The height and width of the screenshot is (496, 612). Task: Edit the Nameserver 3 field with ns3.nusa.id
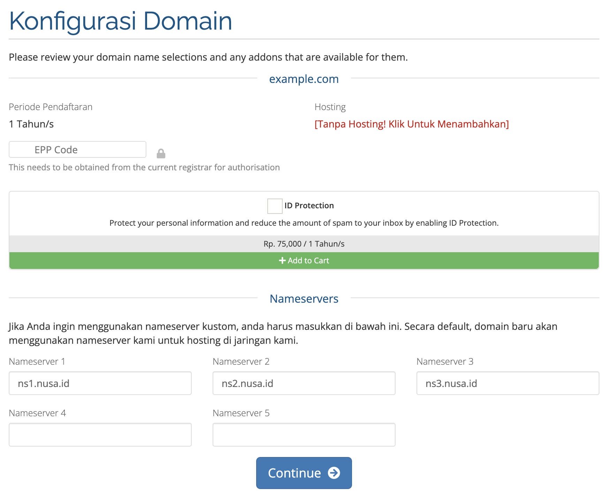point(507,383)
